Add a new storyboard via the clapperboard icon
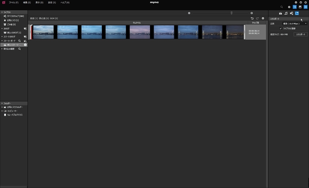Viewport: 309px width, 188px height. point(25,41)
